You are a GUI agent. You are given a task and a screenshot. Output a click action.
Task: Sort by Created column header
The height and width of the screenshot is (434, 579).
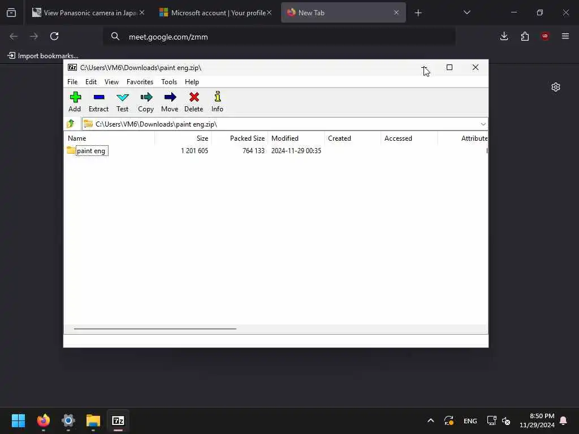(353, 138)
